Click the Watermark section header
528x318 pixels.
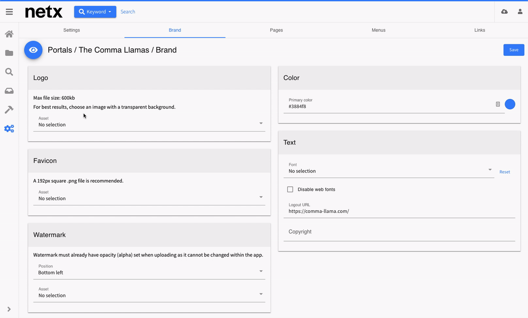pyautogui.click(x=149, y=235)
